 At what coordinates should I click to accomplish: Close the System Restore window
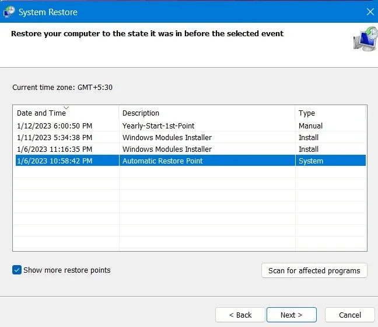pyautogui.click(x=369, y=12)
